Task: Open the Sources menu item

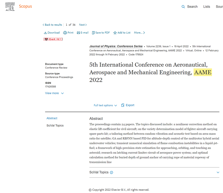Action: coord(219,7)
